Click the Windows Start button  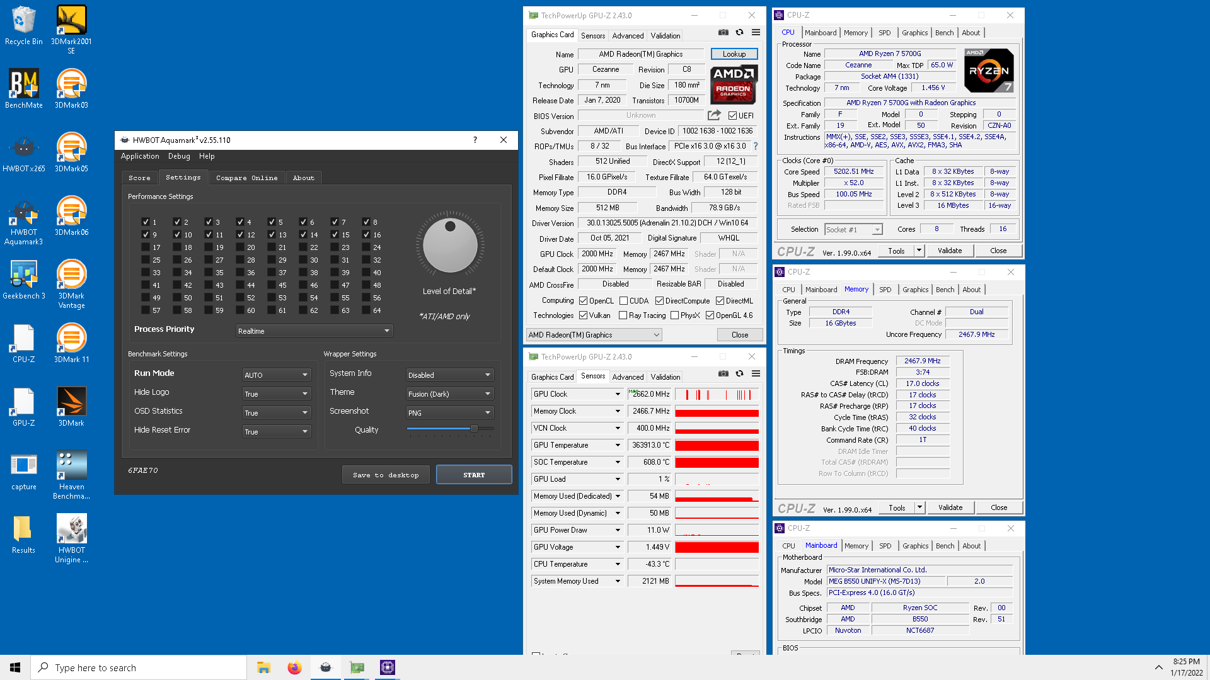pyautogui.click(x=15, y=667)
